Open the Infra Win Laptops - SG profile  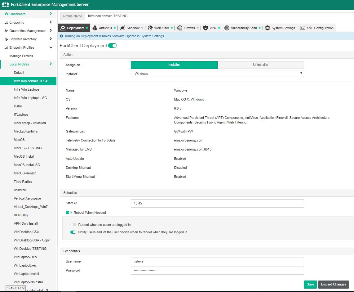30,98
